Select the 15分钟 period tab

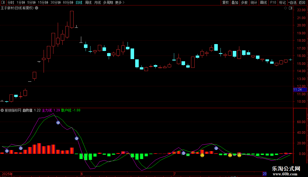coord(43,2)
